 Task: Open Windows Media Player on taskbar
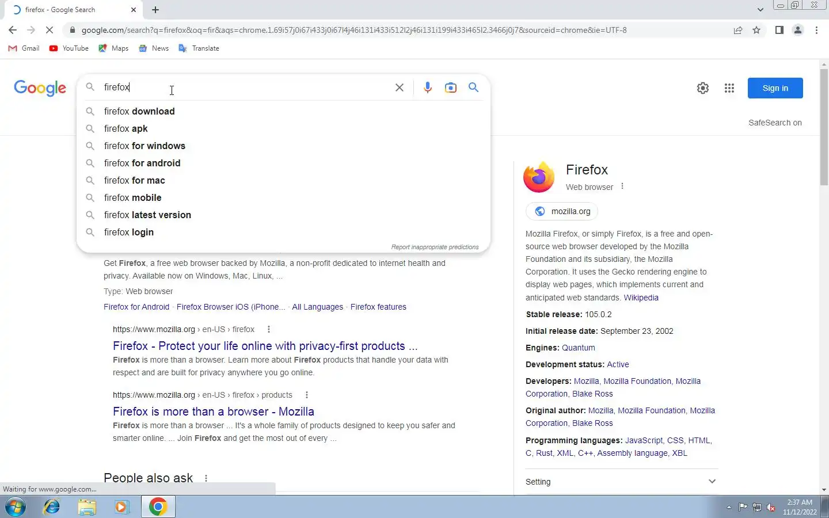pyautogui.click(x=121, y=507)
